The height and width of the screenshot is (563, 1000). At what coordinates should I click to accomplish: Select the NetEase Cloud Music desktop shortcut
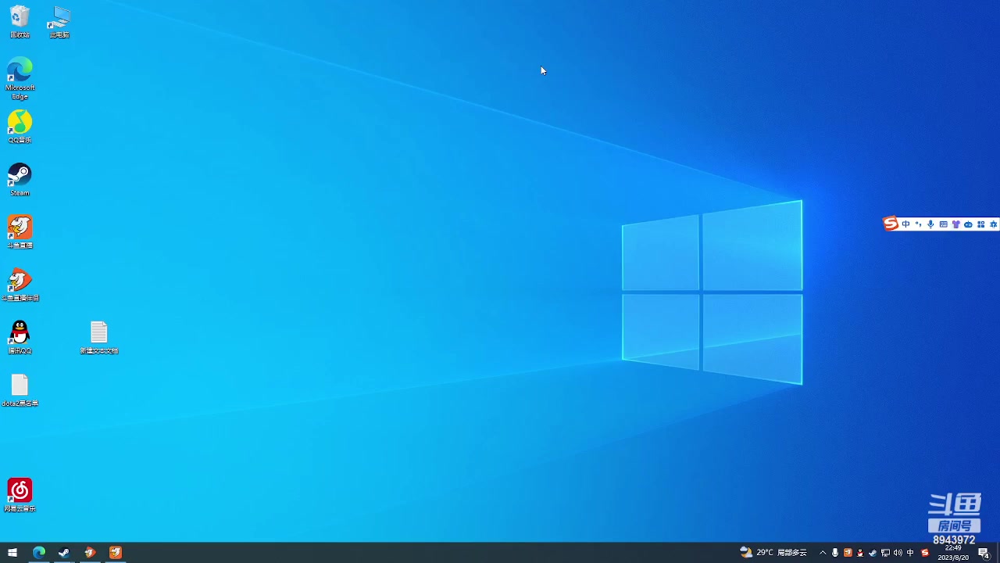(x=20, y=495)
